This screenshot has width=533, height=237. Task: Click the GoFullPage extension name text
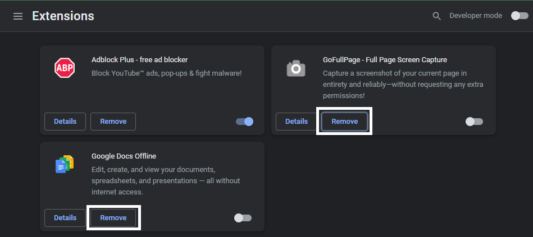(x=385, y=59)
